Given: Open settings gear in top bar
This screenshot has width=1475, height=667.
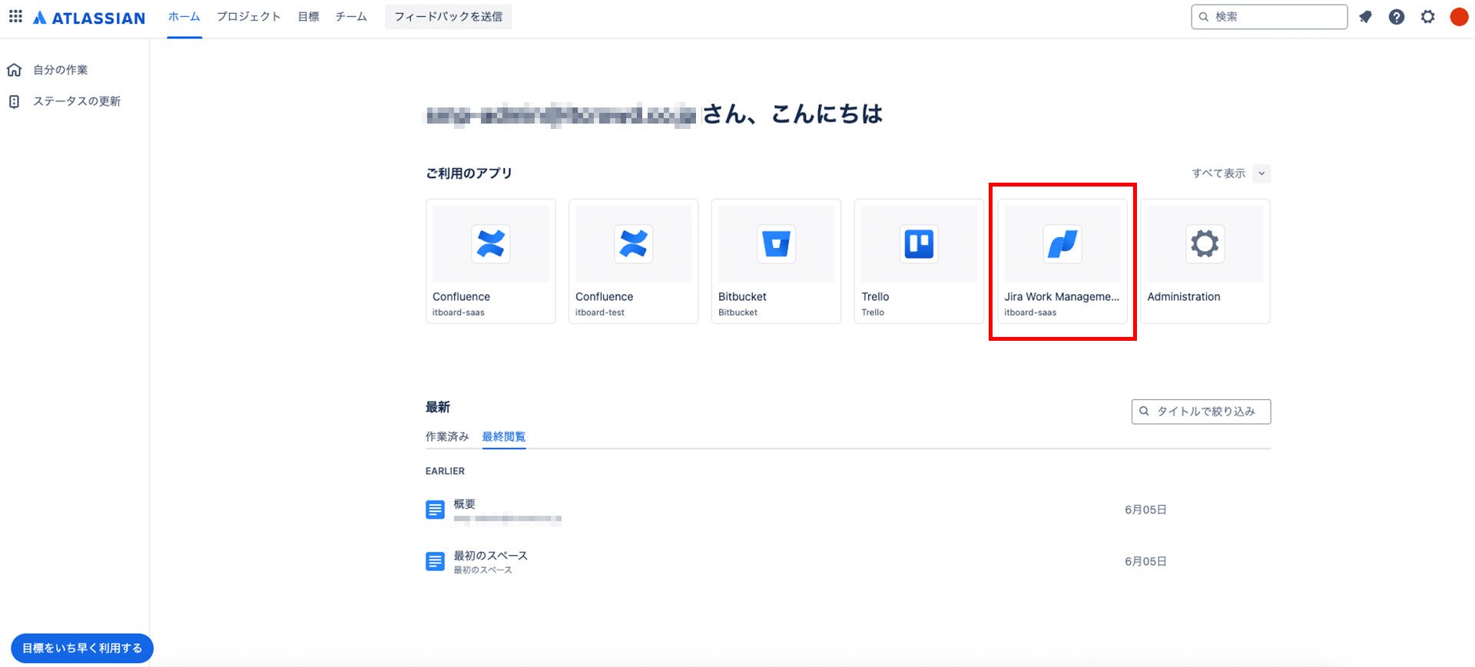Looking at the screenshot, I should click(1427, 17).
